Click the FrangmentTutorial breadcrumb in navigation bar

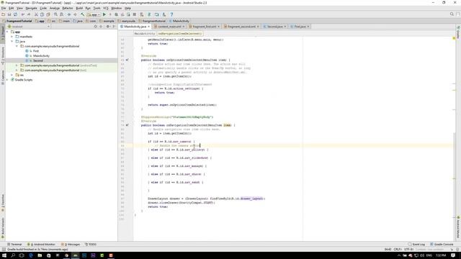tap(17, 21)
